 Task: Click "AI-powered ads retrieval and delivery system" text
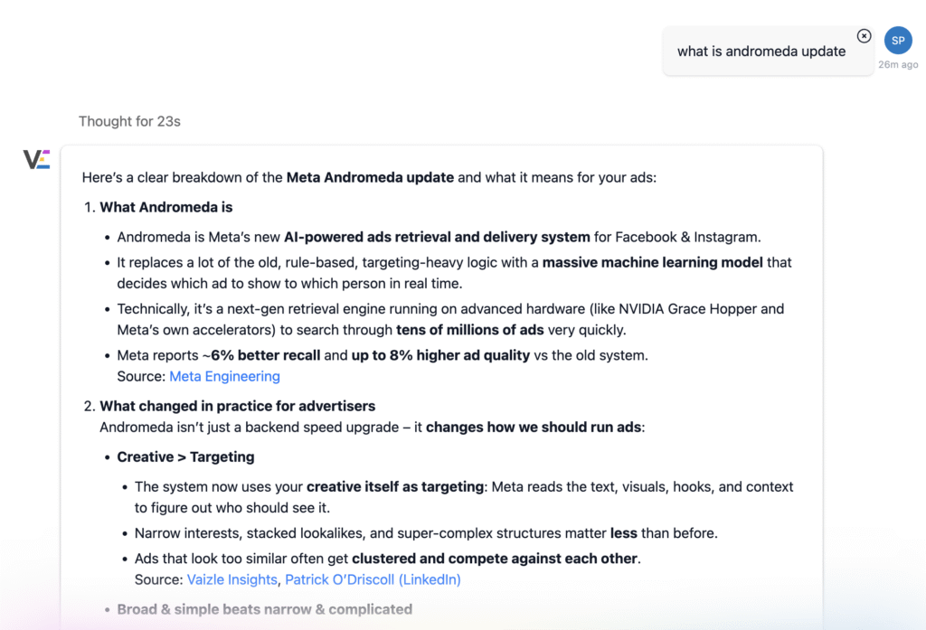tap(437, 237)
